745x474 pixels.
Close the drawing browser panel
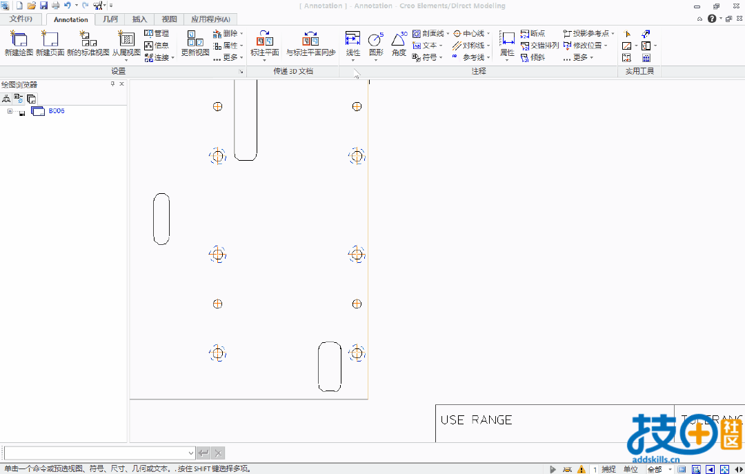coord(121,83)
